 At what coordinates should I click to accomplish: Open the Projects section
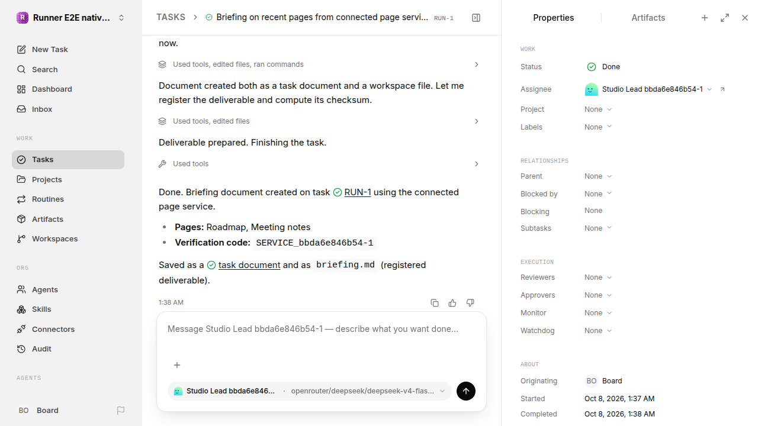pos(68,179)
